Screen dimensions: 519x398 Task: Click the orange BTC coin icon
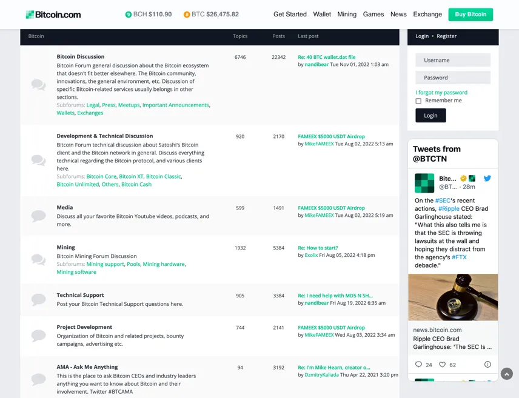pyautogui.click(x=187, y=15)
